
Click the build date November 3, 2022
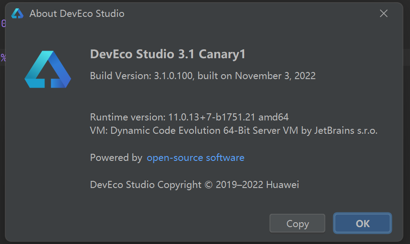pyautogui.click(x=275, y=76)
